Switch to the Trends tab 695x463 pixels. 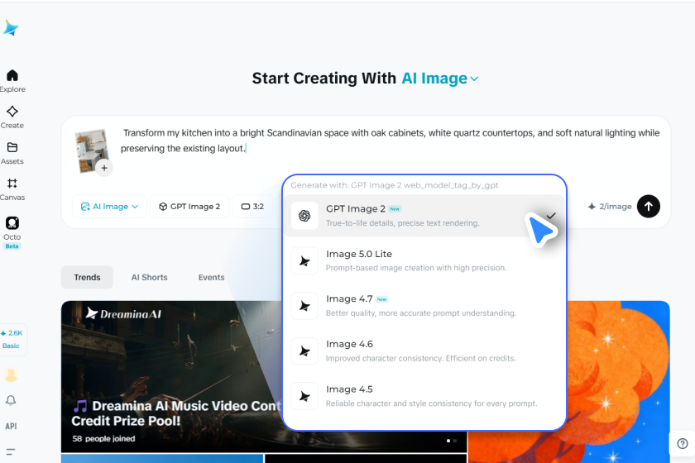click(87, 277)
